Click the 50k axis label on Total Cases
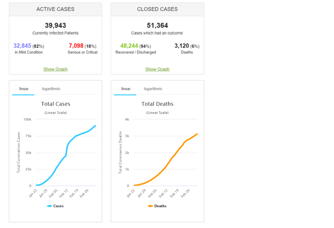The height and width of the screenshot is (228, 334). (x=28, y=153)
